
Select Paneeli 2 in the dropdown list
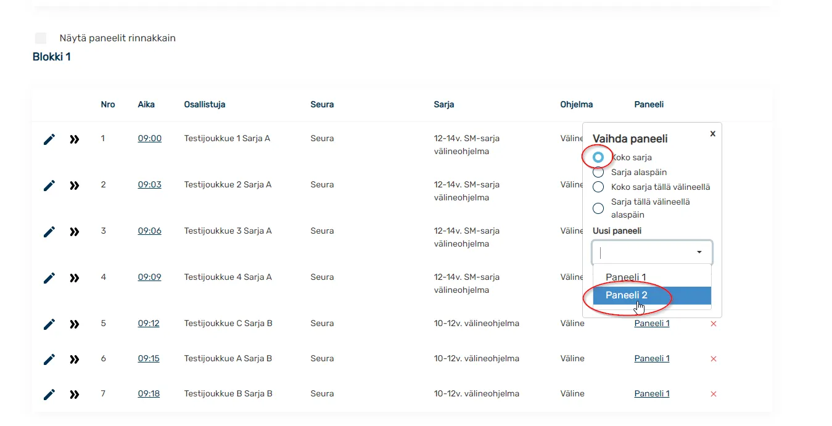652,295
